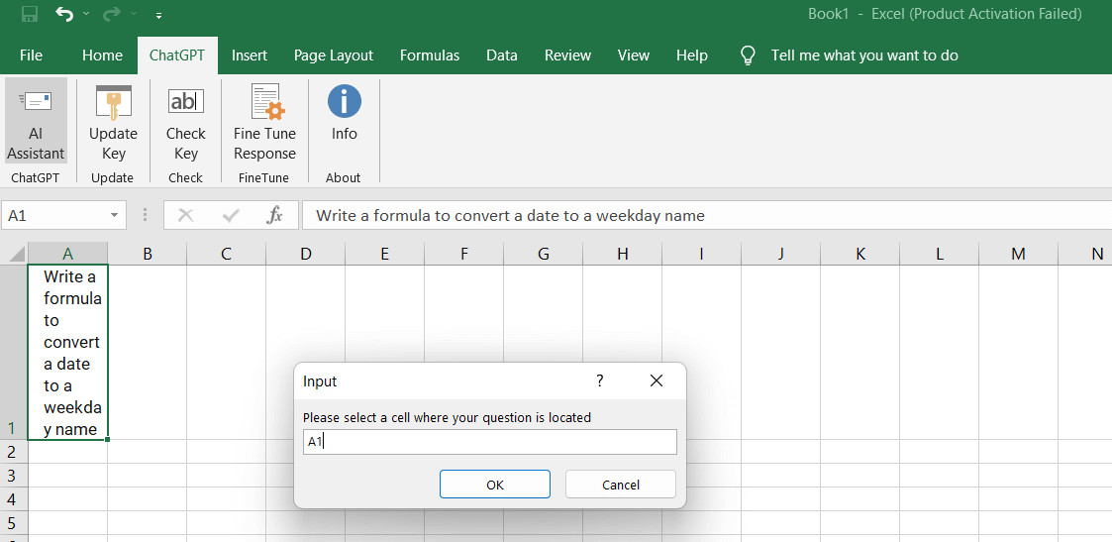The width and height of the screenshot is (1112, 542).
Task: Open the Formulas tab
Action: 430,55
